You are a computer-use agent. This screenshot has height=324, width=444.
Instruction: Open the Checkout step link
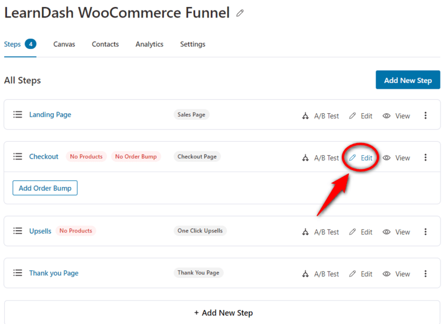pyautogui.click(x=44, y=156)
